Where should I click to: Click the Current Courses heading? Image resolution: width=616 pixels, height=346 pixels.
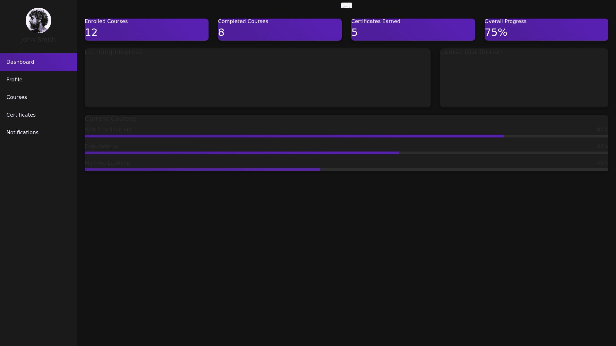click(110, 119)
